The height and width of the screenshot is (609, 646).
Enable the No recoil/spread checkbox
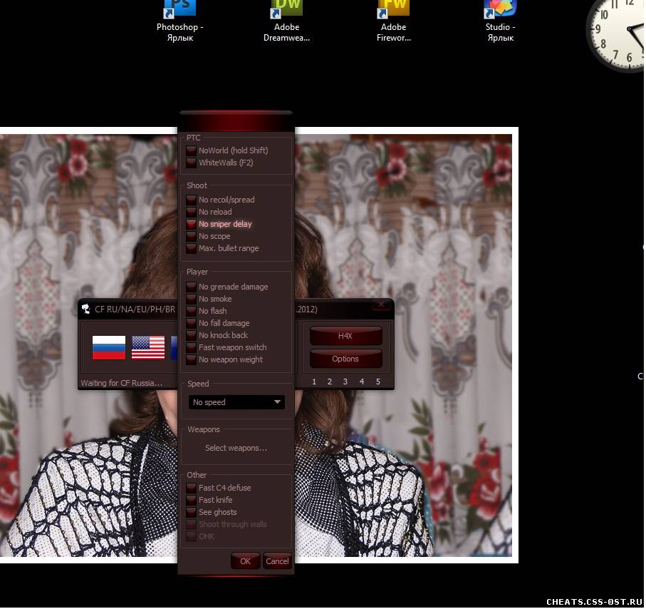point(192,200)
